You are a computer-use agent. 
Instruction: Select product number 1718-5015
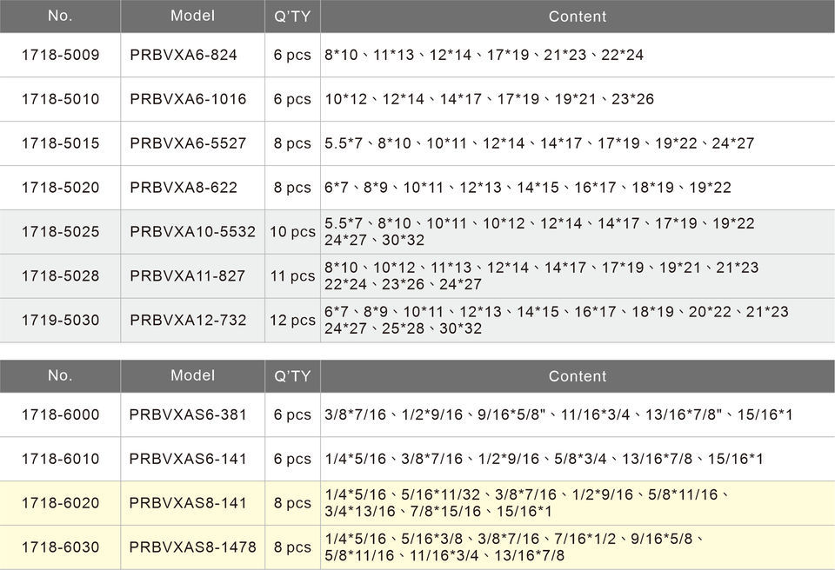tap(60, 143)
